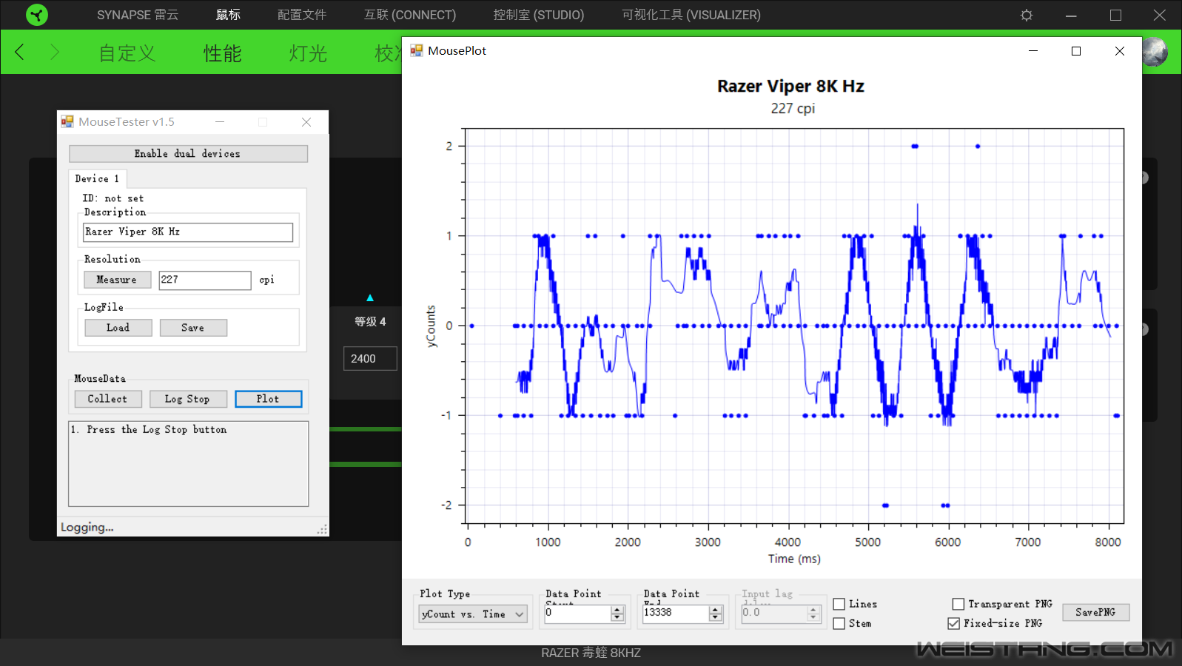Select the Device 1 tab

click(x=98, y=178)
